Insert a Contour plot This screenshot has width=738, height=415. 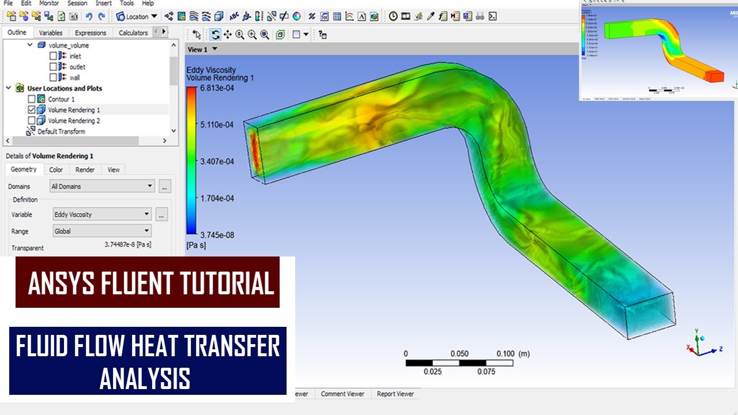point(182,17)
